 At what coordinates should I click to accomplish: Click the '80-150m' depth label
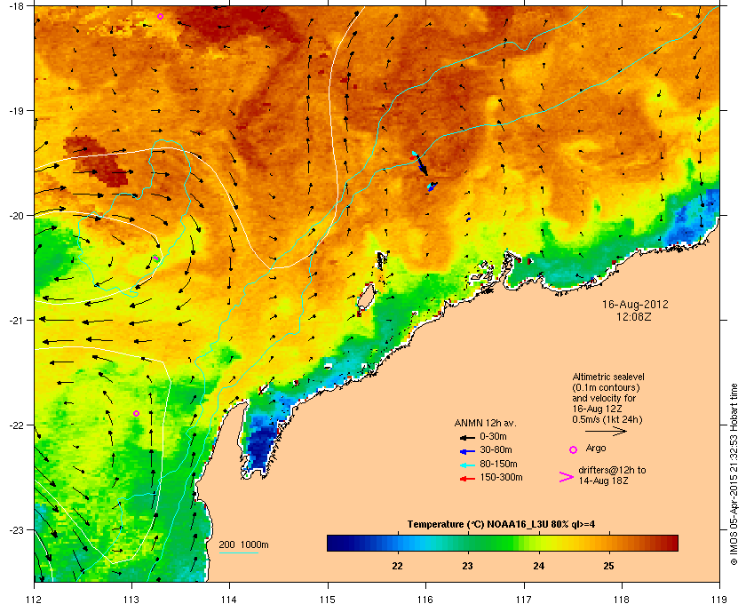click(498, 464)
